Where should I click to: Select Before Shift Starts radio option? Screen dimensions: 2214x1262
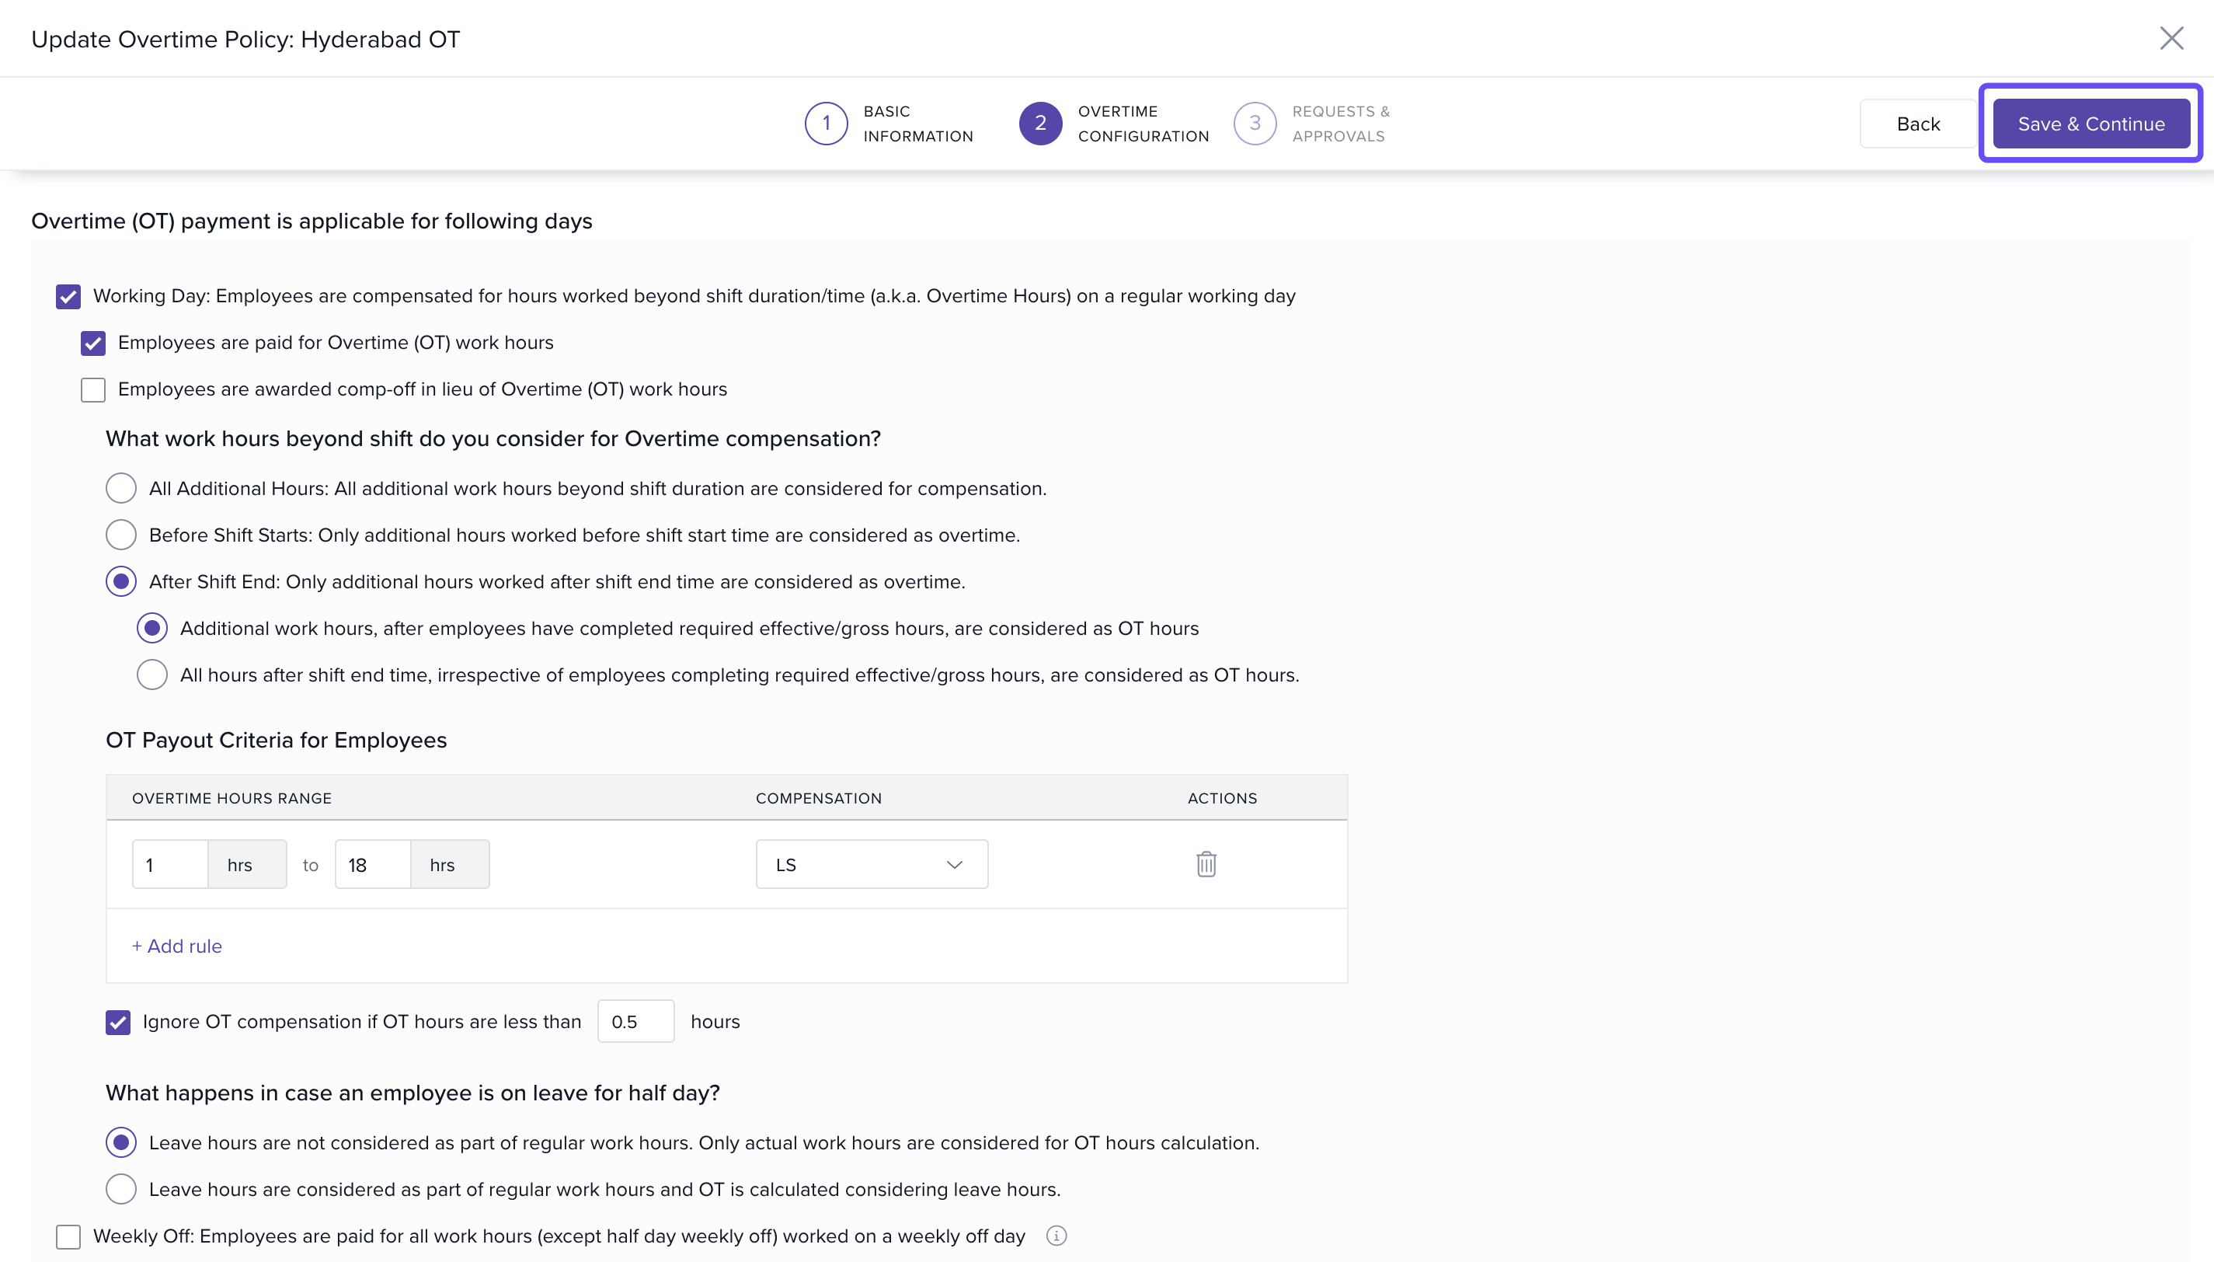pos(120,535)
